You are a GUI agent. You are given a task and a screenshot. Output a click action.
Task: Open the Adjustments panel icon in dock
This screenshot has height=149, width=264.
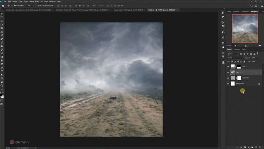pyautogui.click(x=223, y=47)
